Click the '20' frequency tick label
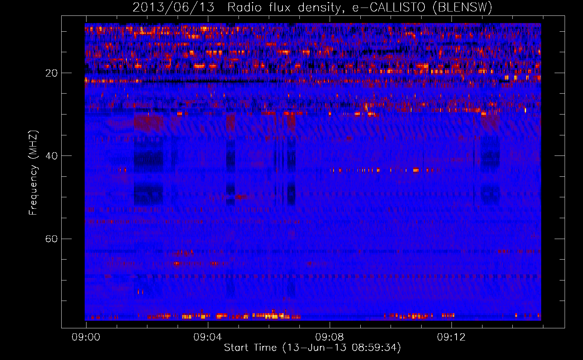Screen dimensions: 583x360 52,73
